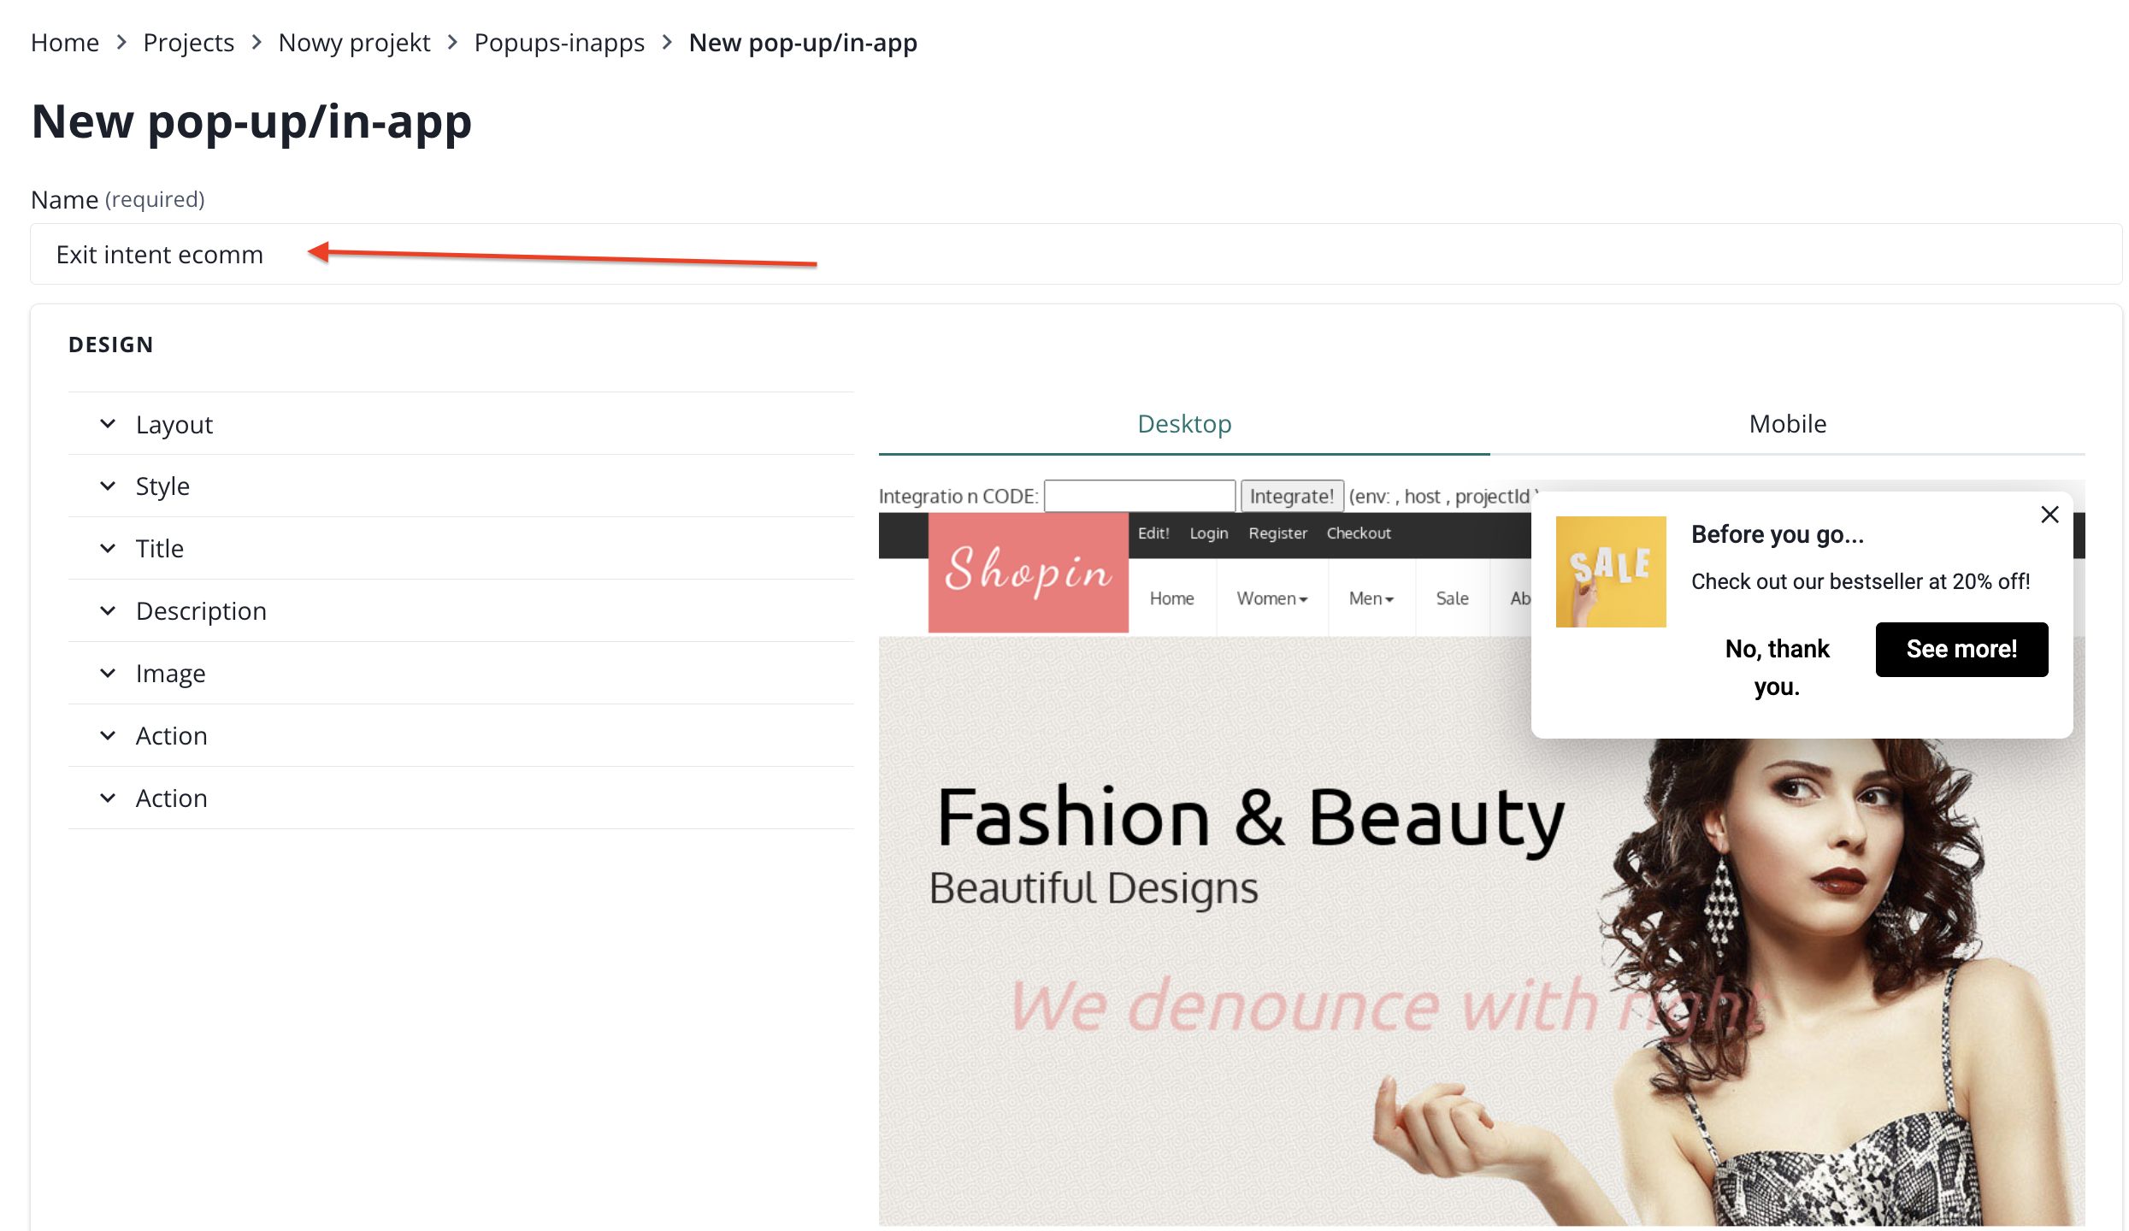Focus the Name input field
Image resolution: width=2129 pixels, height=1231 pixels.
coord(1076,255)
